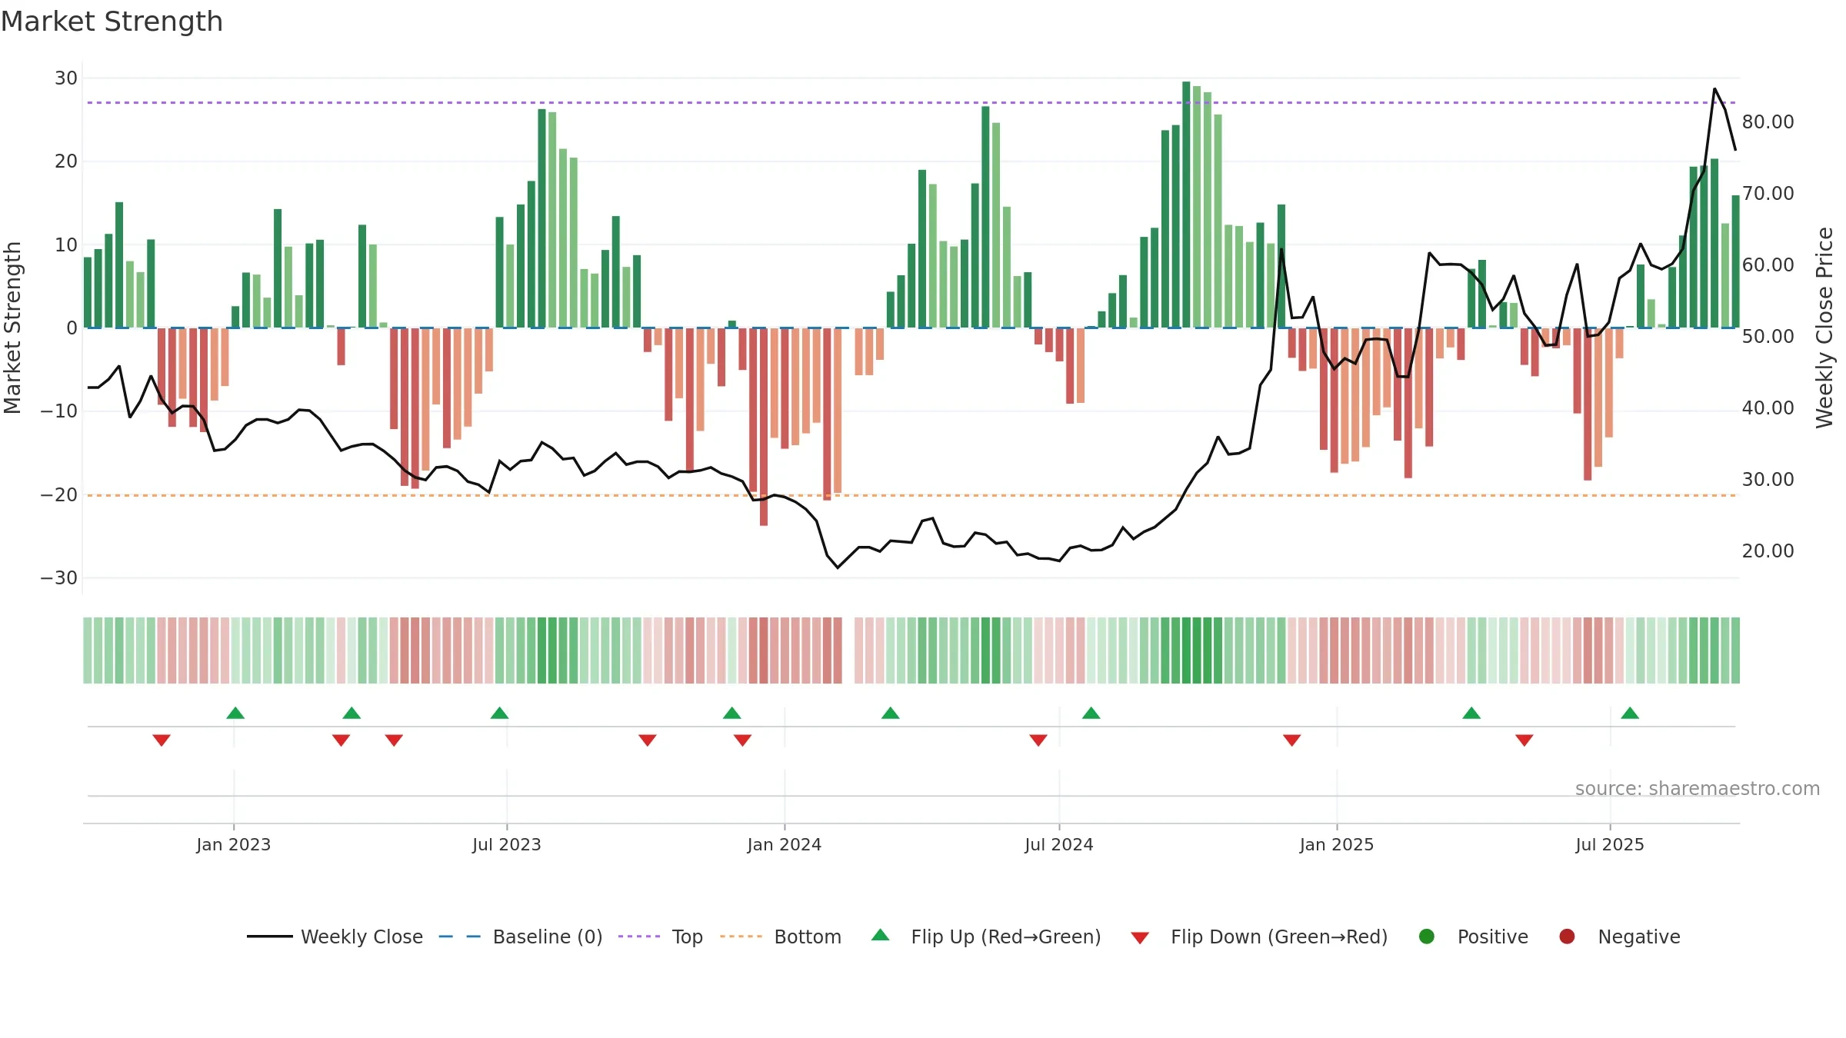Select the red Flip Down triangle in May 2025
1846x1038 pixels.
pos(1524,740)
